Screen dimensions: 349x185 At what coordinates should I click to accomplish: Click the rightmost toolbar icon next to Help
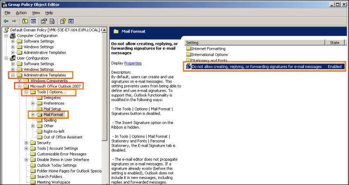[x=71, y=21]
